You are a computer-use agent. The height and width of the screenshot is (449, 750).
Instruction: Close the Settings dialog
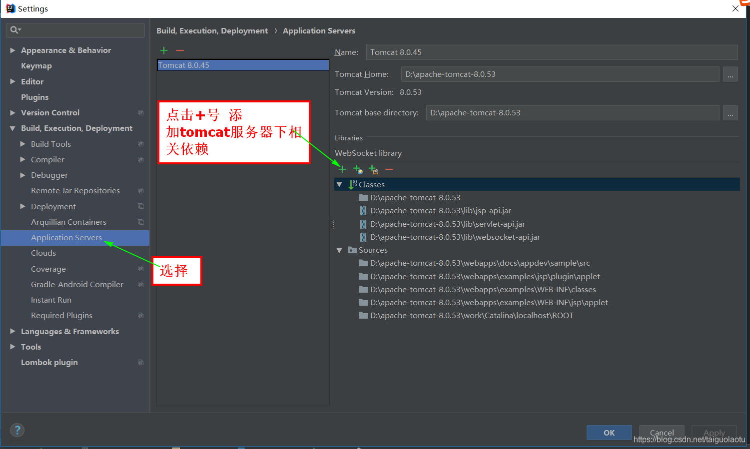(x=736, y=8)
